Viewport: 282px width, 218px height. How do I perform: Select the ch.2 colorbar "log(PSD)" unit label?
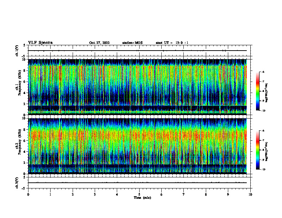[266, 152]
